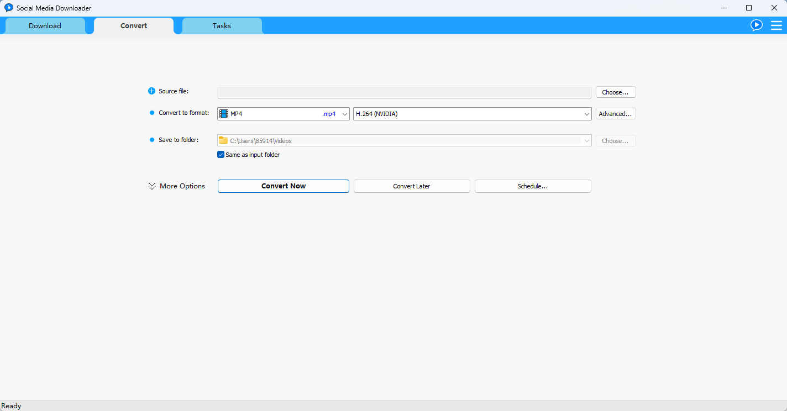
Task: Click the Schedule... button
Action: [x=533, y=186]
